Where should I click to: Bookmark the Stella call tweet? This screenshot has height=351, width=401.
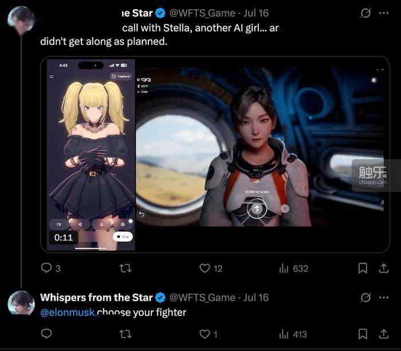[x=363, y=268]
